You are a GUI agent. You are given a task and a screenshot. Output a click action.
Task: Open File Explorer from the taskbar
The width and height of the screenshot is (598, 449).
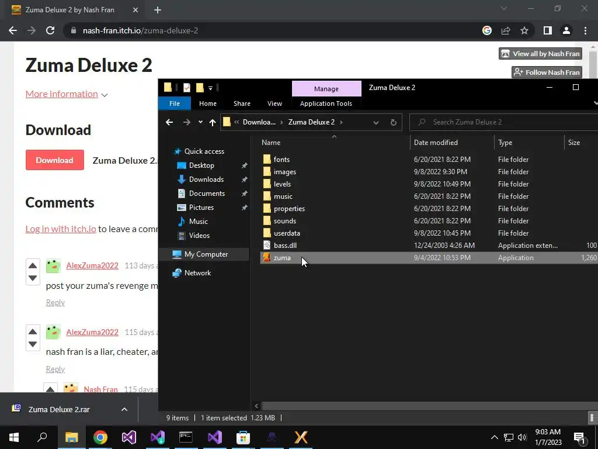coord(71,437)
